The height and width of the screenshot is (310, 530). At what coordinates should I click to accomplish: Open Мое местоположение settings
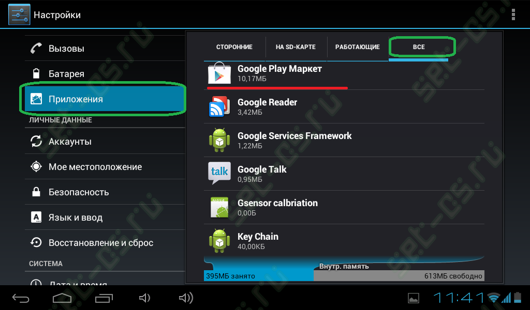click(x=105, y=167)
